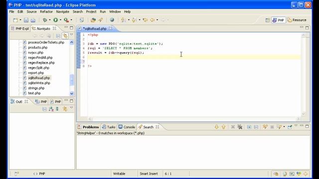
Task: Toggle Link with Editor in Outline
Action: pos(65,109)
